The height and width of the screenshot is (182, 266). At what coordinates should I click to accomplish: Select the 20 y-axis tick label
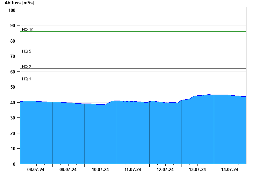(x=13, y=133)
